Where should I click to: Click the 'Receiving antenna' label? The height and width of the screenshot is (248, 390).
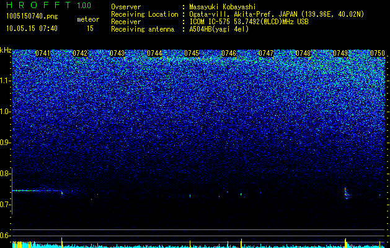pyautogui.click(x=143, y=29)
